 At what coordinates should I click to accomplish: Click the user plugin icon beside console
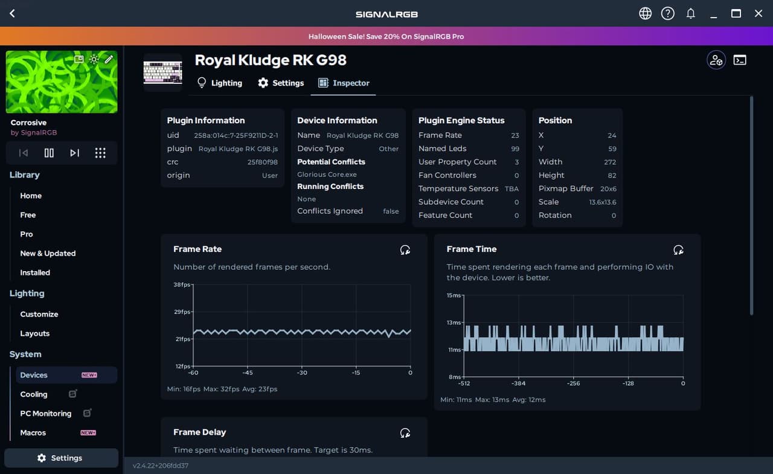(716, 60)
